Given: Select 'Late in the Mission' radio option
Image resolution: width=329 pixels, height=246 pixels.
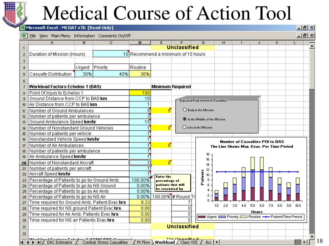Looking at the screenshot, I should (184, 127).
